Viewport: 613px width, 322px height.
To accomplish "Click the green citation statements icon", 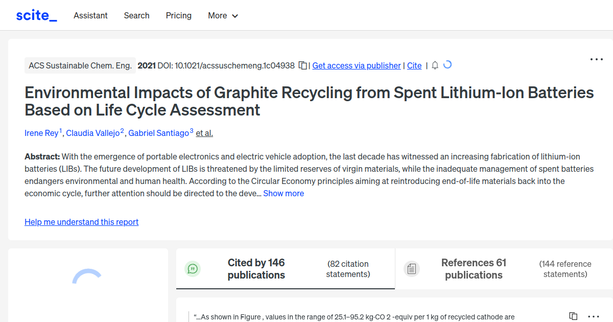I will pos(193,268).
